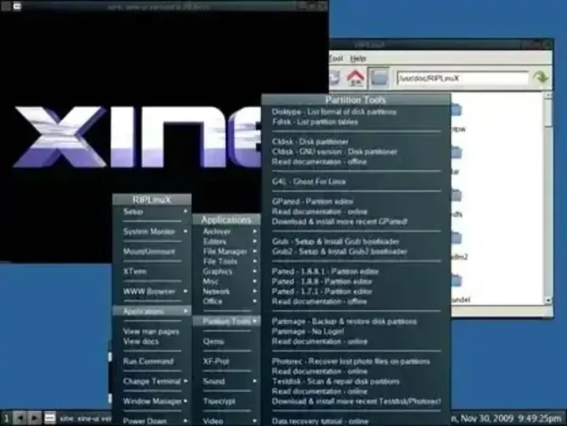Open the Tool menu in file manager
This screenshot has height=426, width=567.
tap(335, 59)
